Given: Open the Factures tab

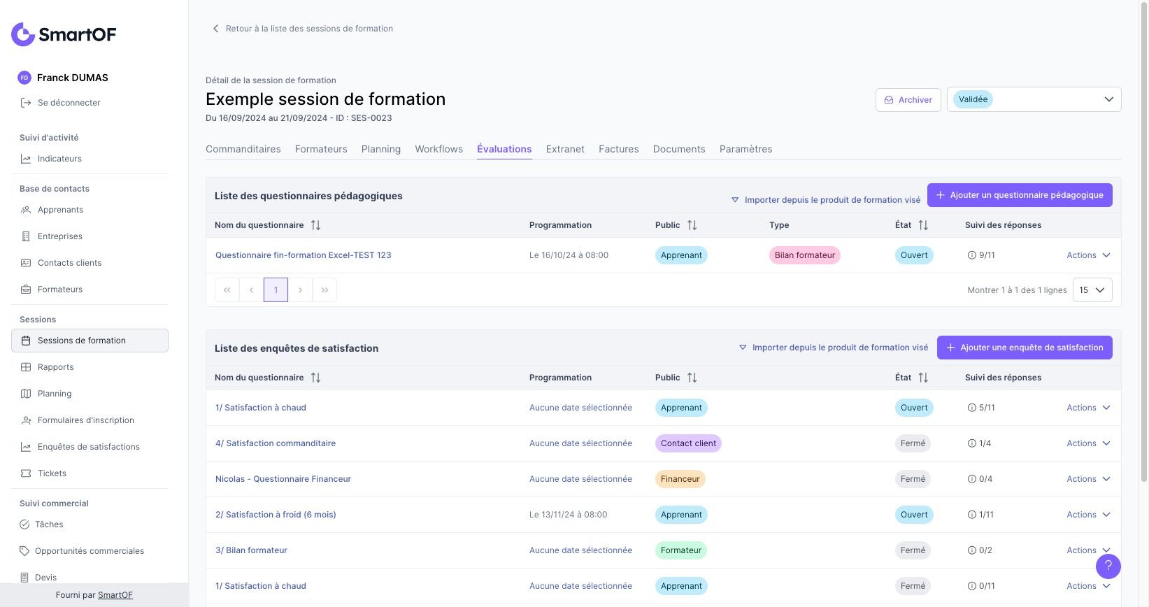Looking at the screenshot, I should pyautogui.click(x=618, y=149).
